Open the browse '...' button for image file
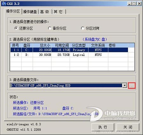This screenshot has width=143, height=135. click(132, 86)
